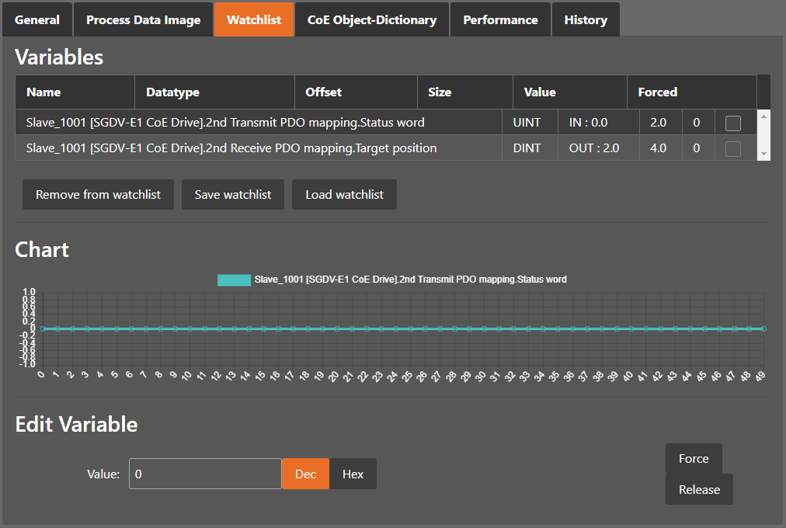Viewport: 786px width, 528px height.
Task: Click the chart legend color swatch
Action: coord(234,279)
